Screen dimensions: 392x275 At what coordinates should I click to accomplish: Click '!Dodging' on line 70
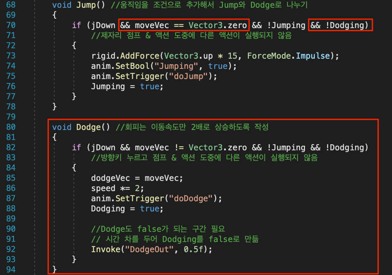click(345, 25)
